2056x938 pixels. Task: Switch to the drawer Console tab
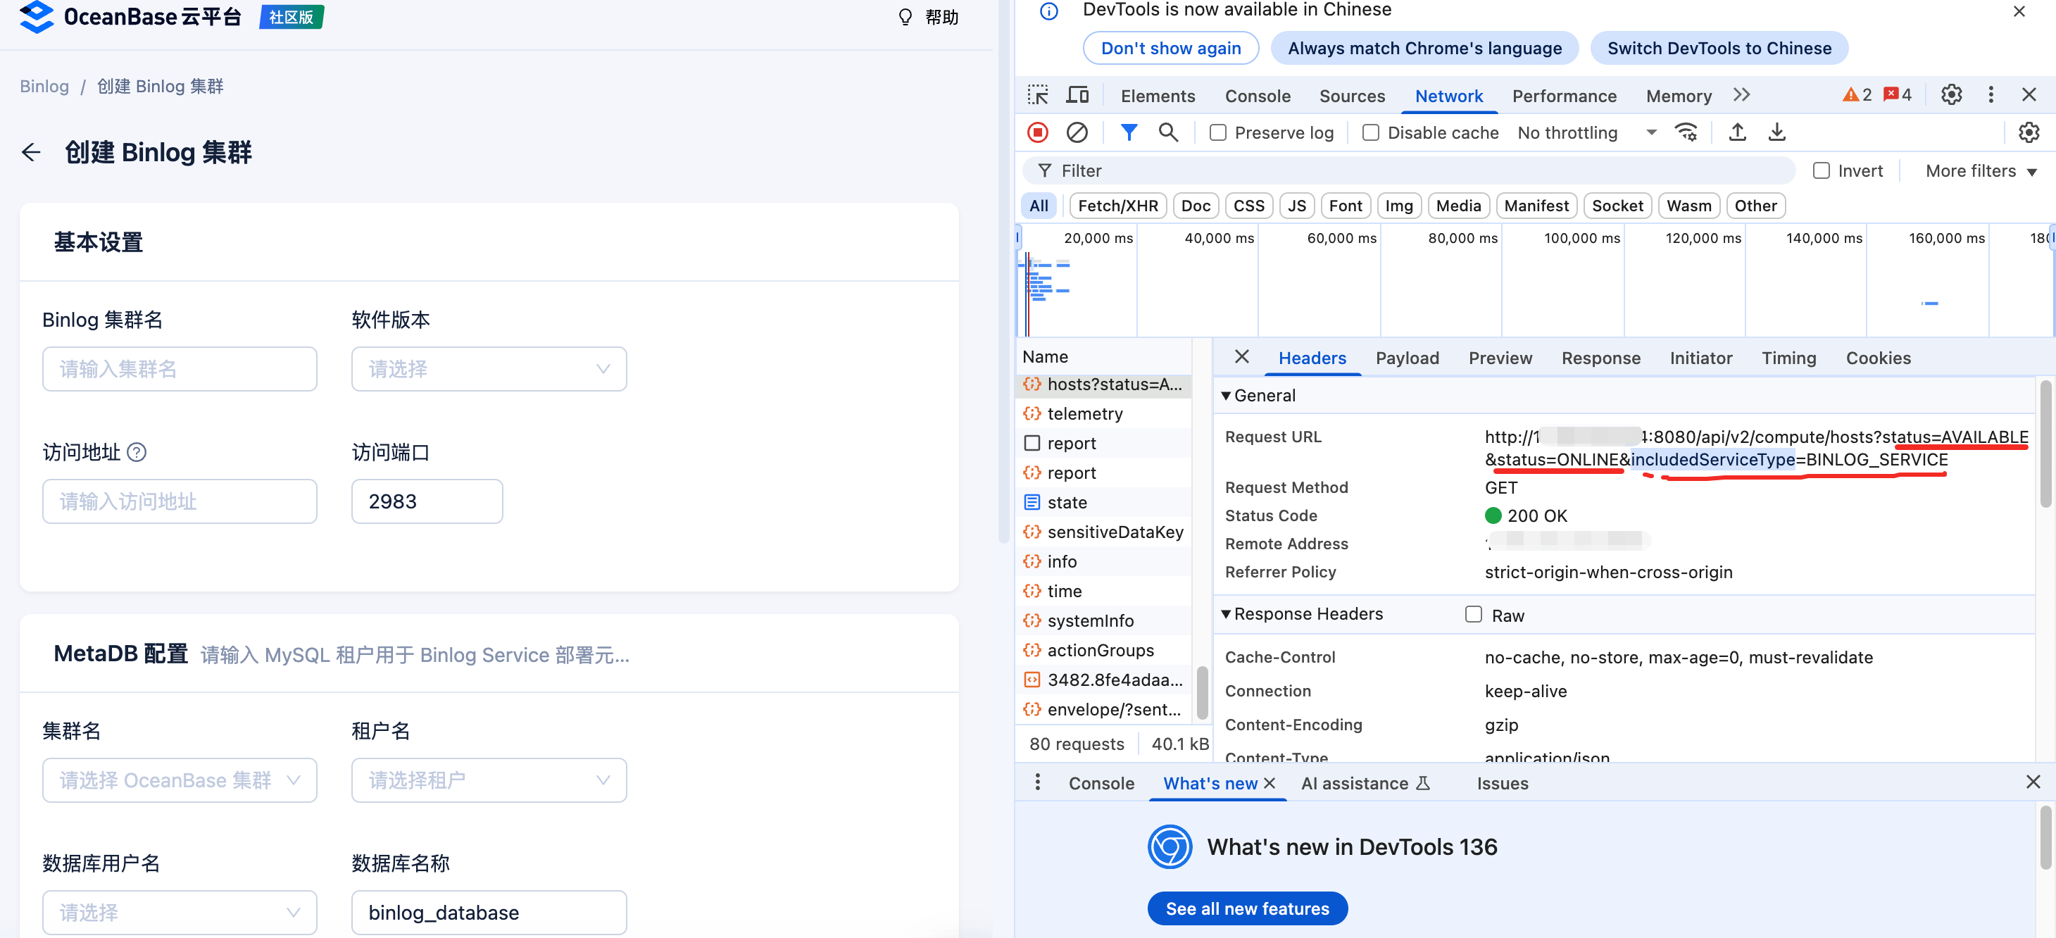(1101, 783)
